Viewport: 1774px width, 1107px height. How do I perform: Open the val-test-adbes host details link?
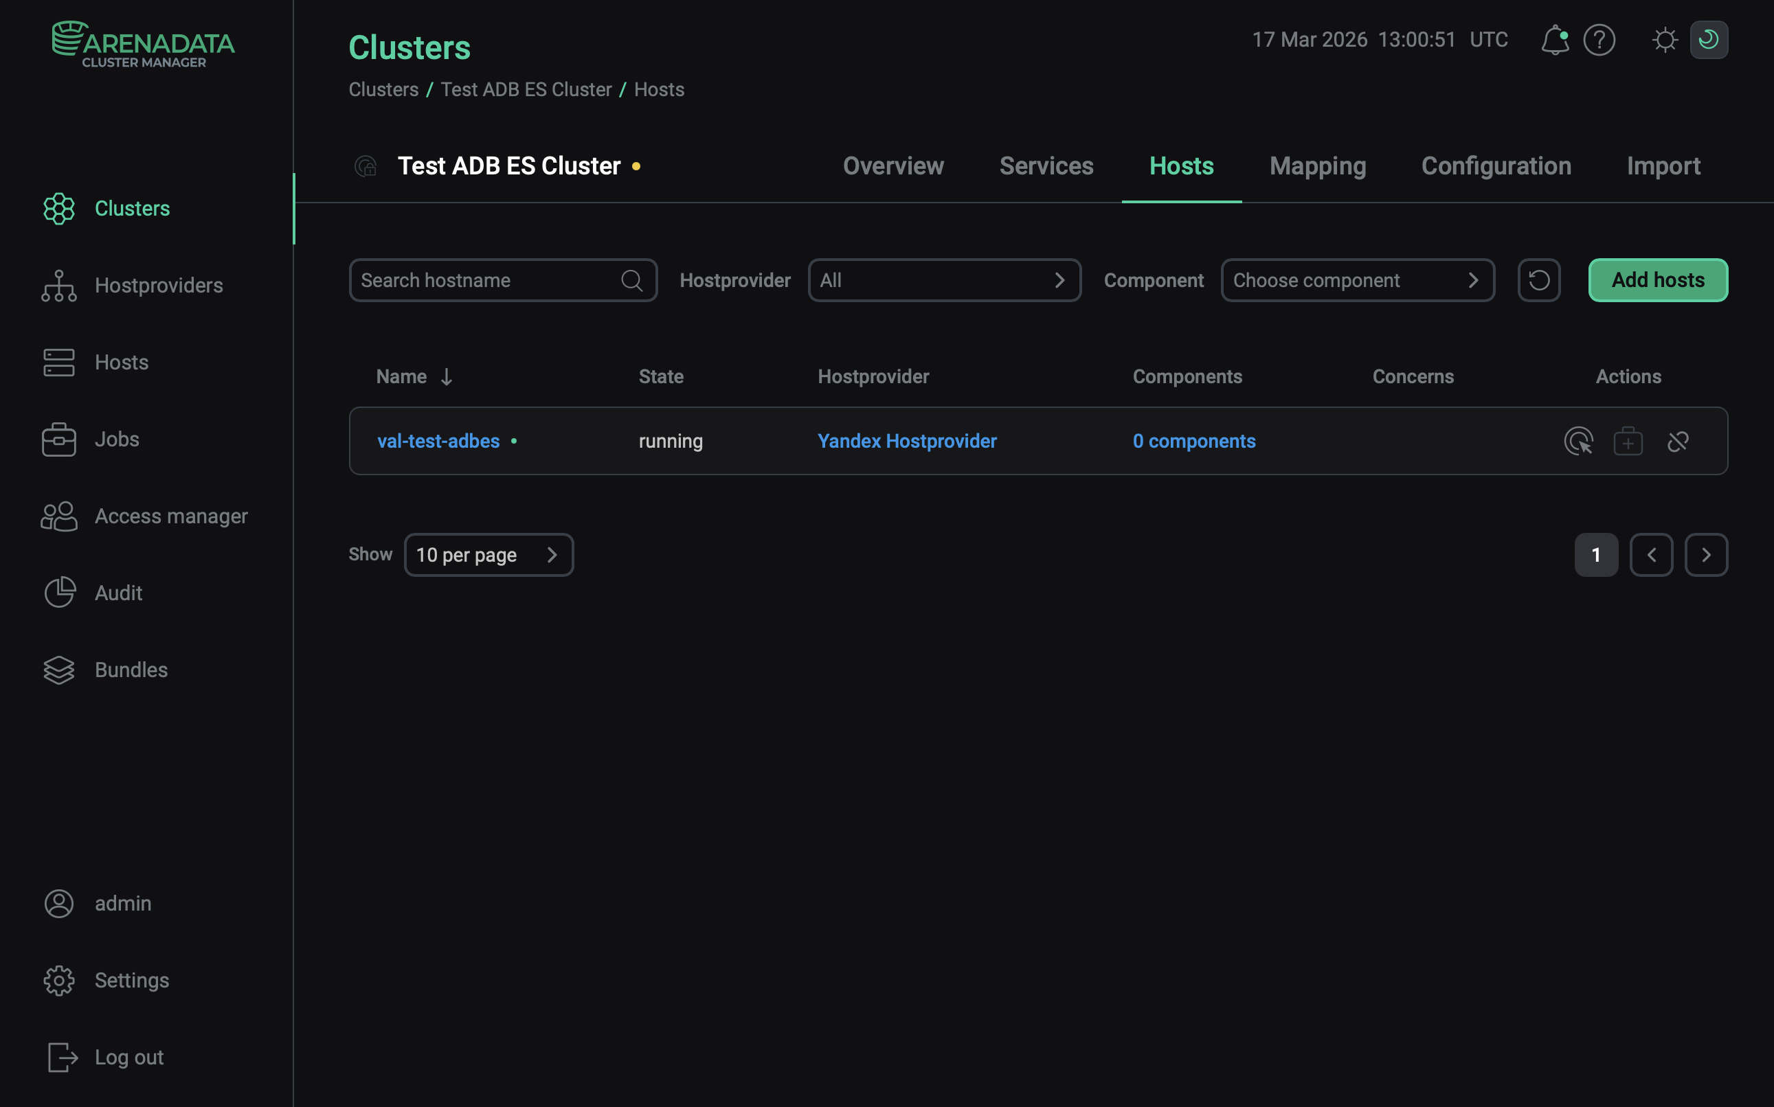[x=438, y=441]
